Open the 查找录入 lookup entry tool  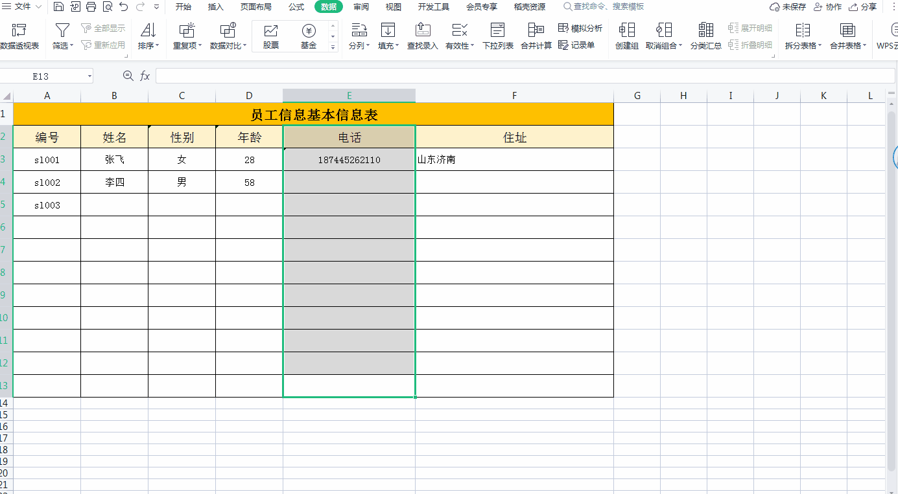point(423,37)
